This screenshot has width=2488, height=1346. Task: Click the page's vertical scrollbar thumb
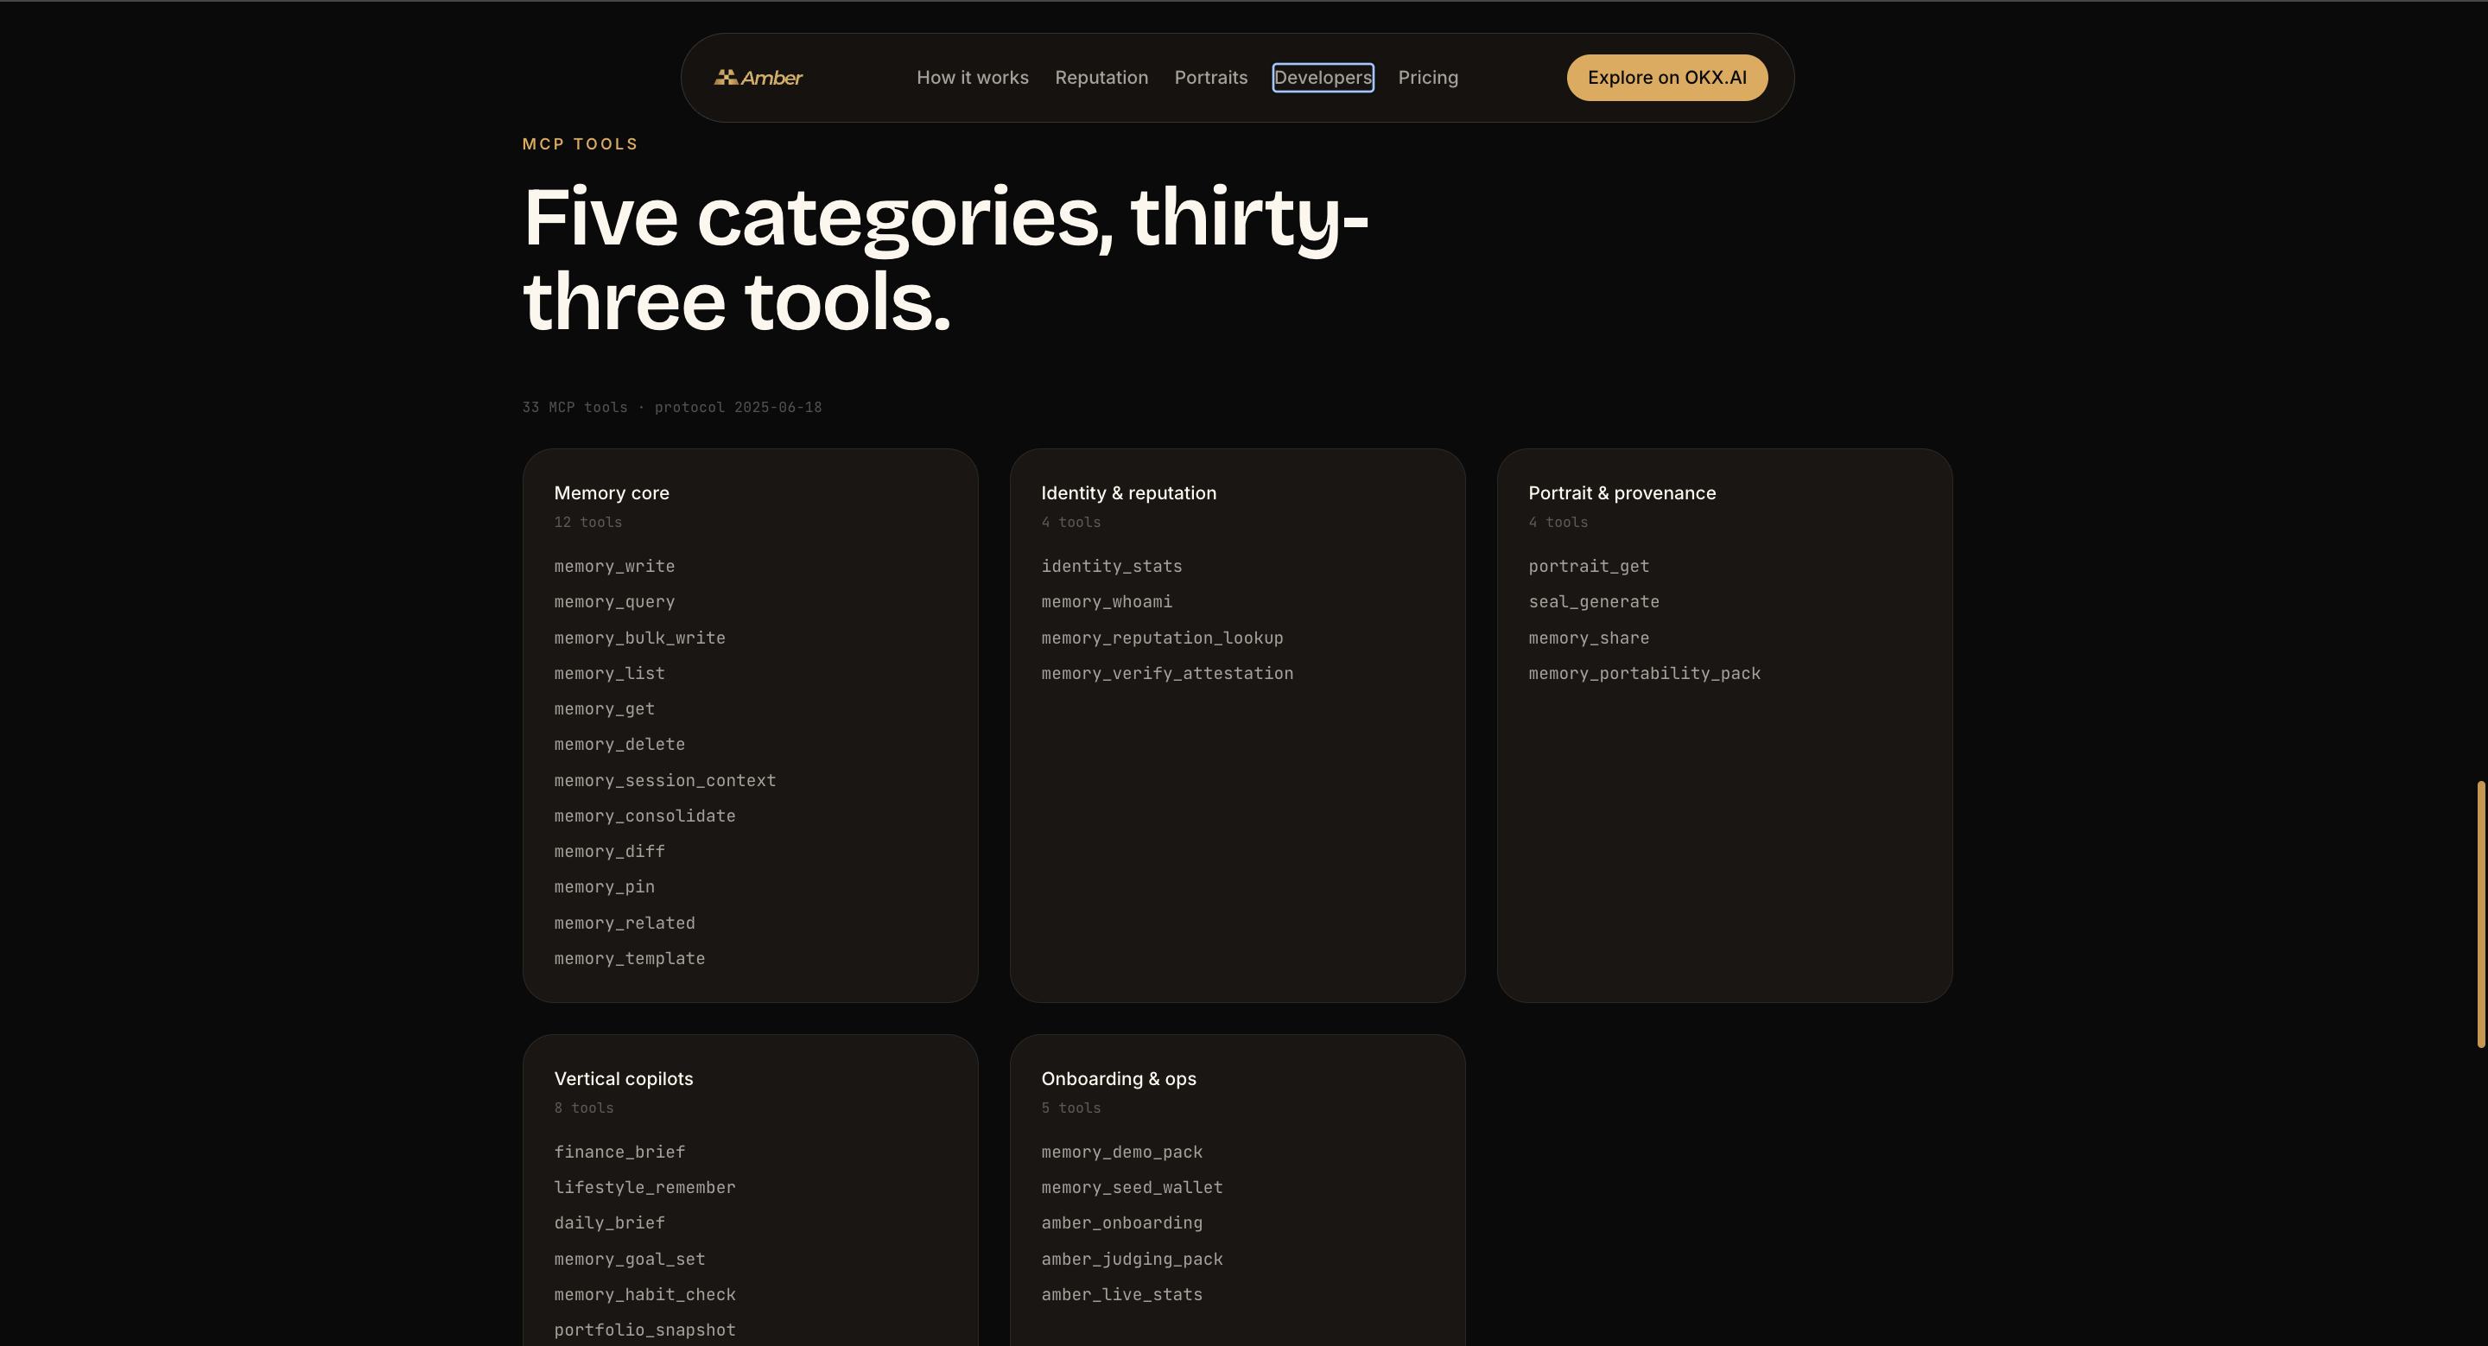pyautogui.click(x=2479, y=913)
